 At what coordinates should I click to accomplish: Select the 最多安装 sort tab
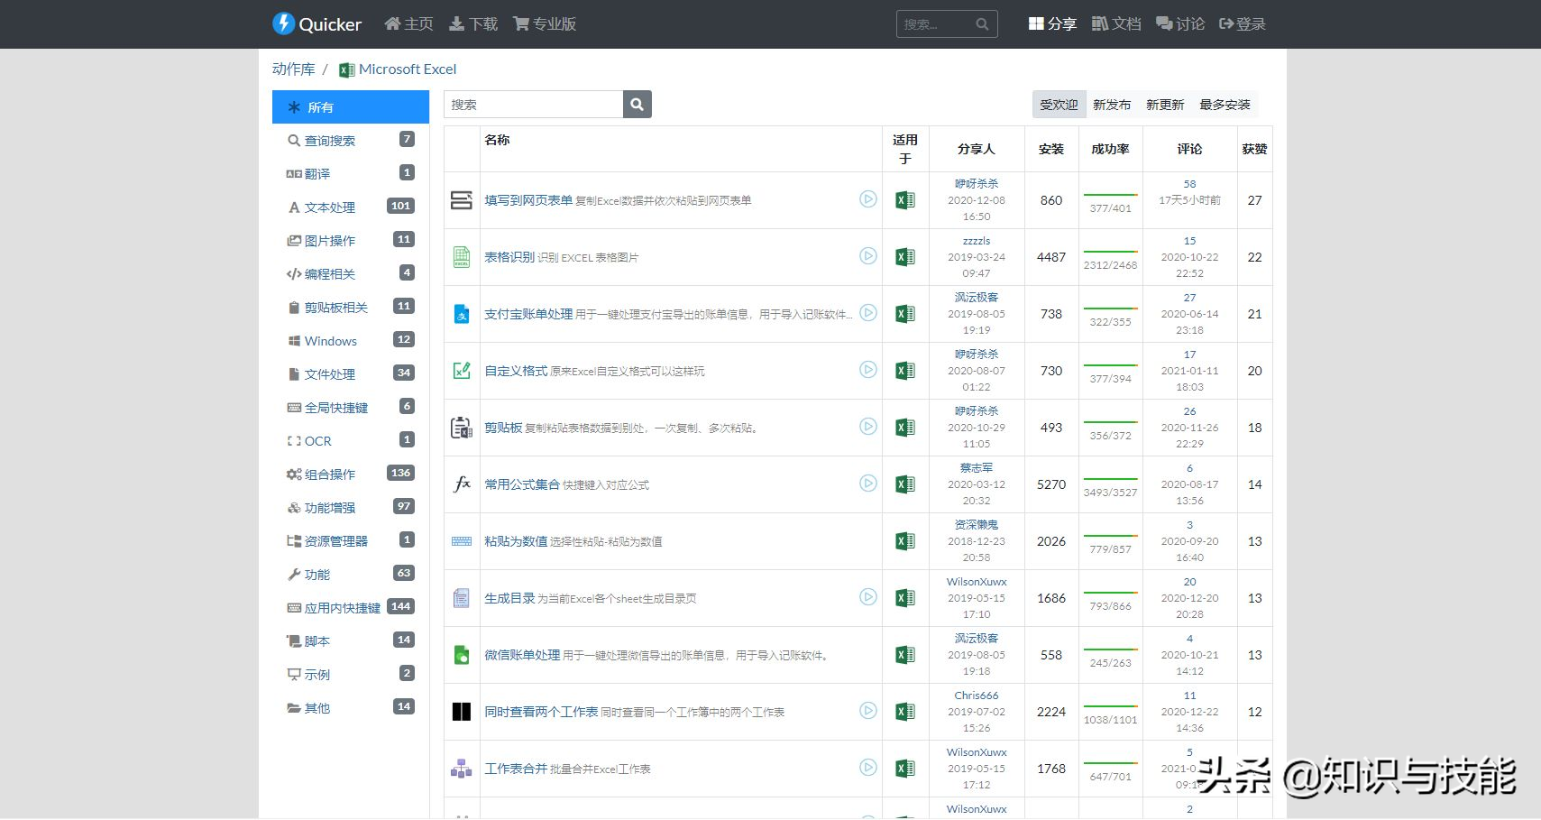point(1225,105)
